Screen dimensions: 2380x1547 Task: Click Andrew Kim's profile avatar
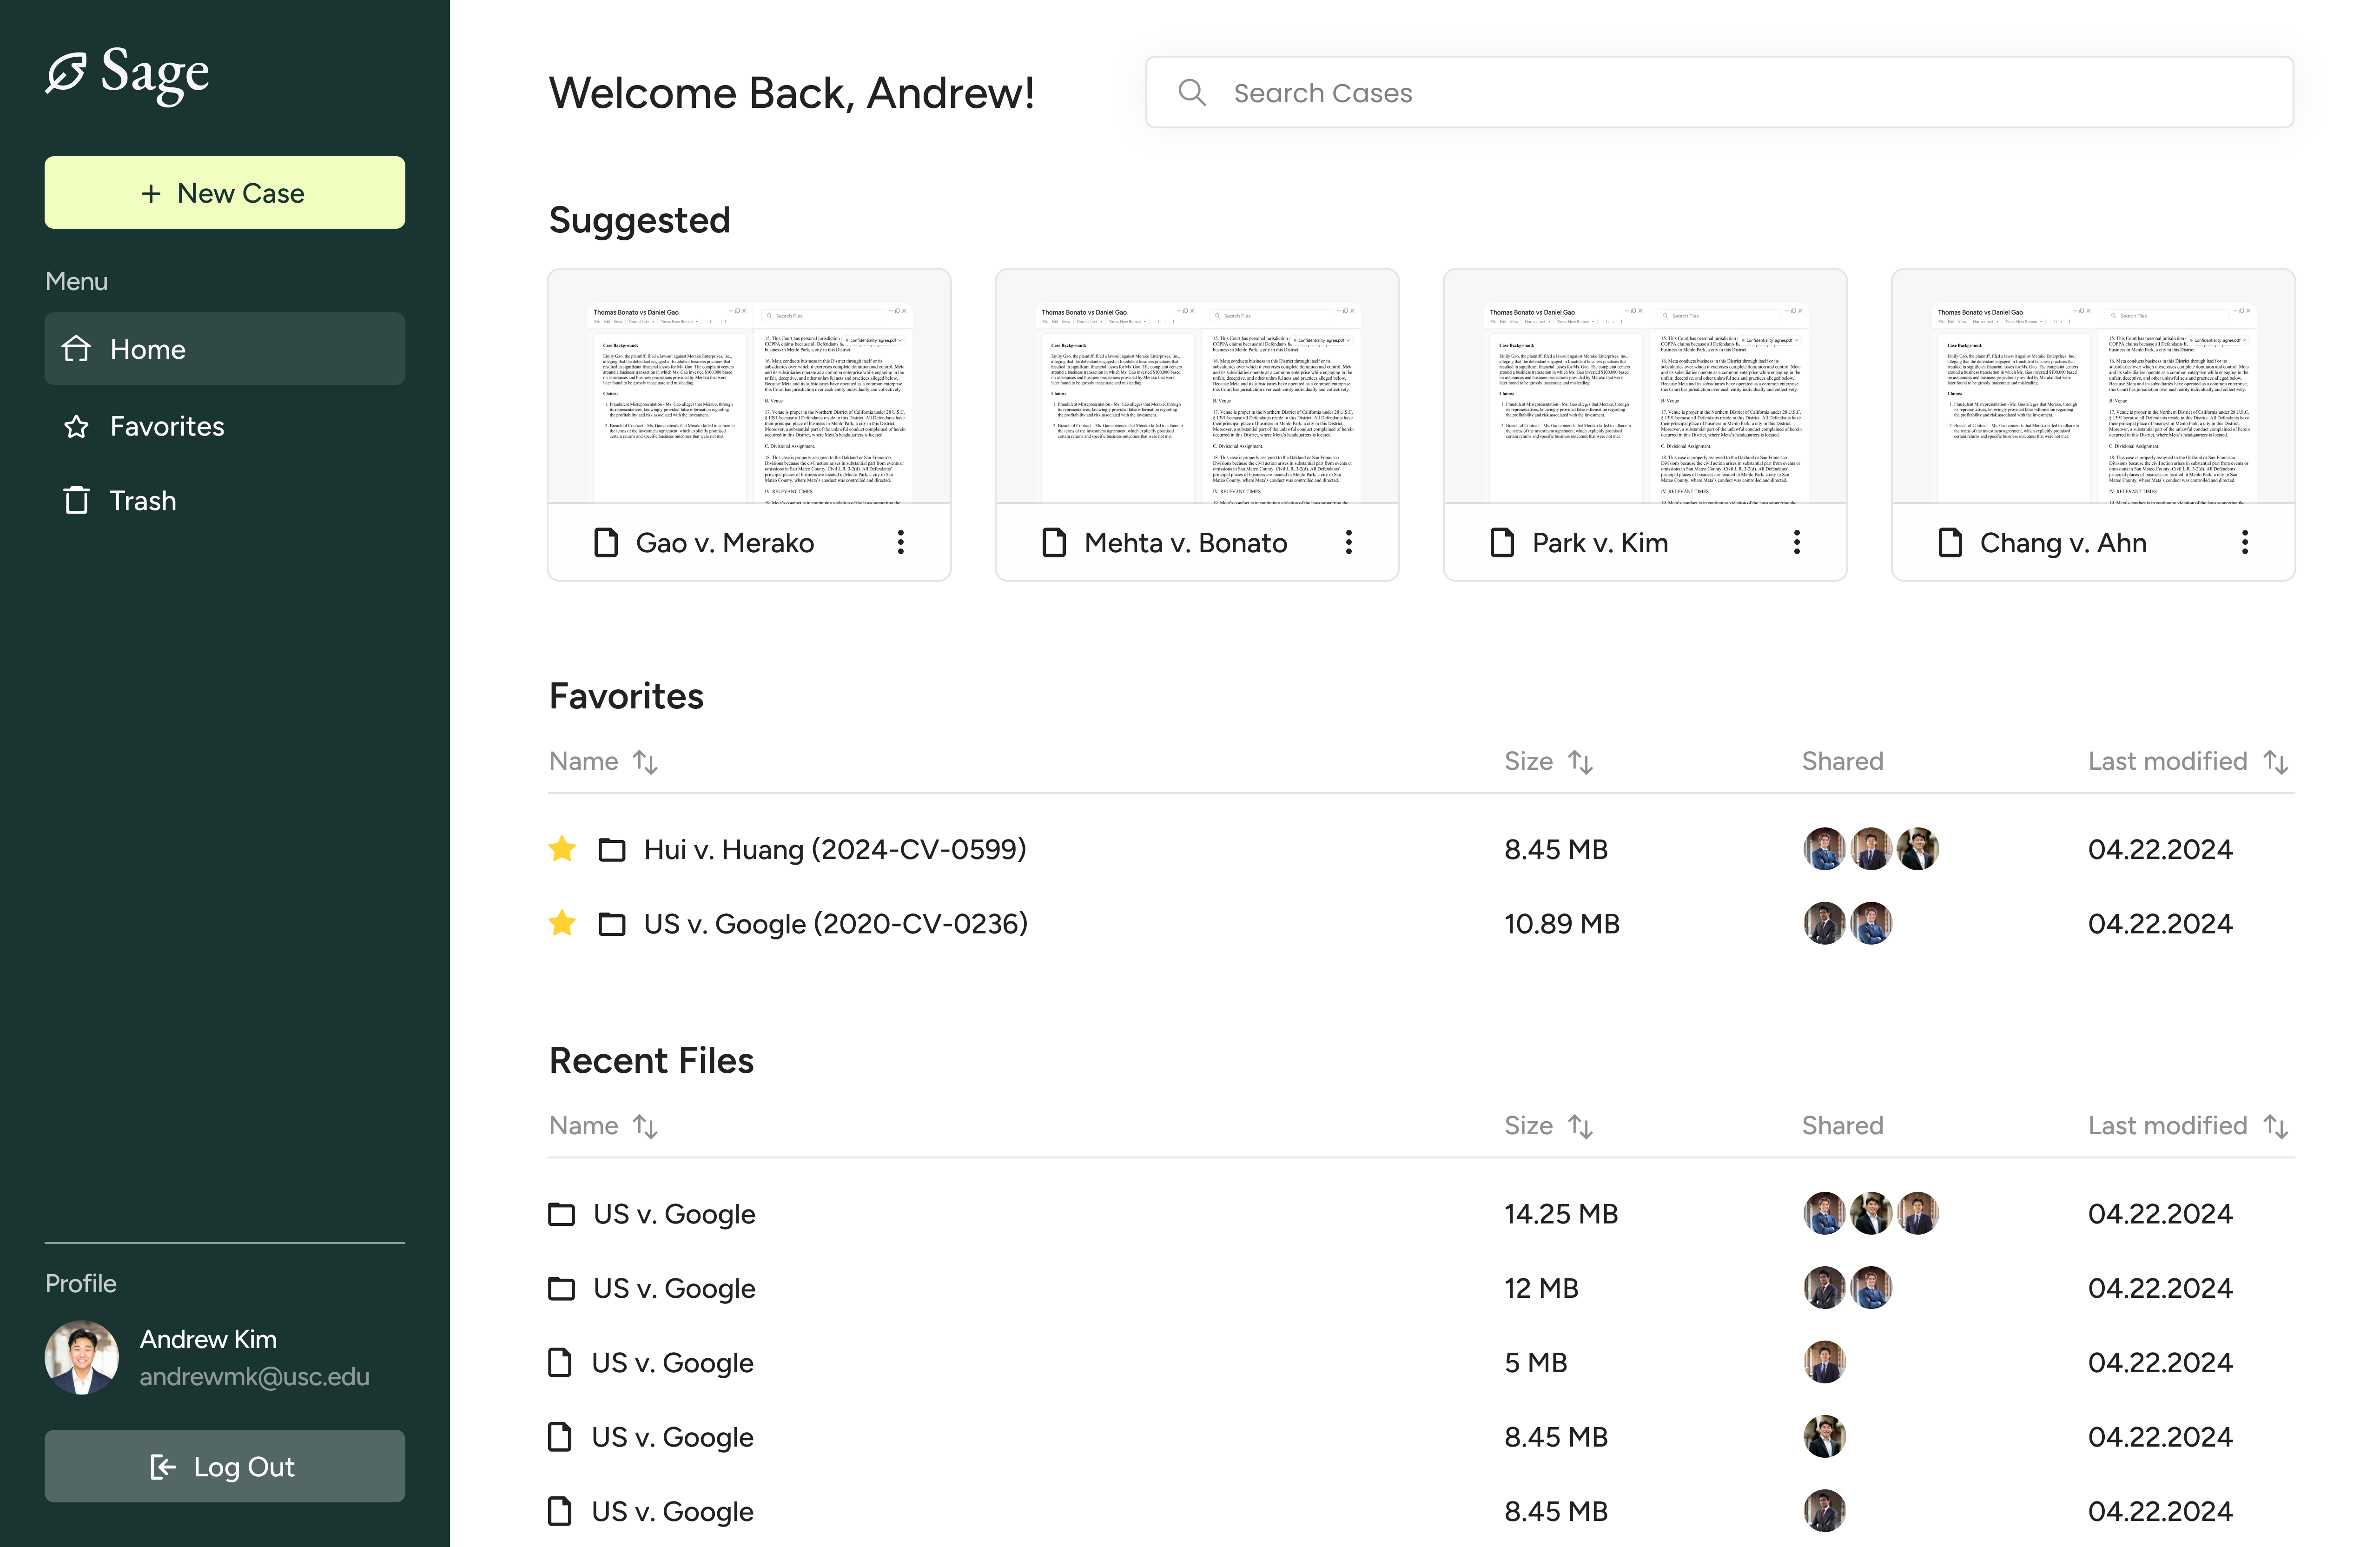tap(82, 1357)
